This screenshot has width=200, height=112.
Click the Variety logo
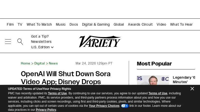[x=100, y=42]
